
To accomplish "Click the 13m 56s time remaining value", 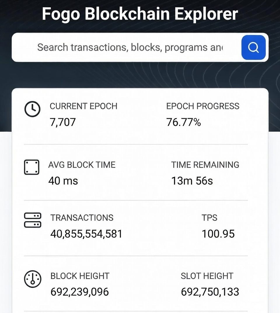I will [x=192, y=181].
